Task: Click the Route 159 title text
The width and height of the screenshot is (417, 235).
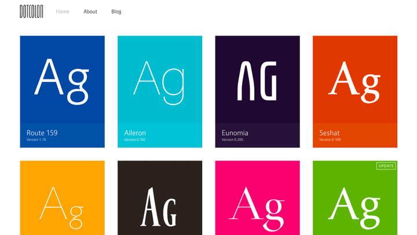Action: pos(42,133)
